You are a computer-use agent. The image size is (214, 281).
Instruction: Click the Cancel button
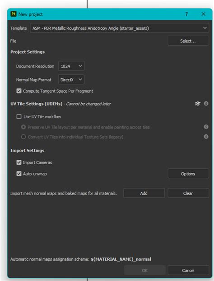coord(188,270)
